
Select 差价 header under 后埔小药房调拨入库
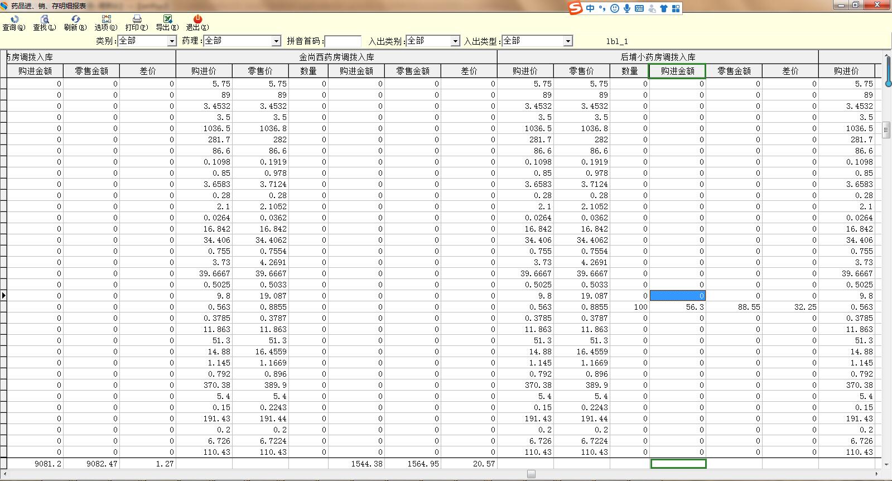[x=790, y=71]
